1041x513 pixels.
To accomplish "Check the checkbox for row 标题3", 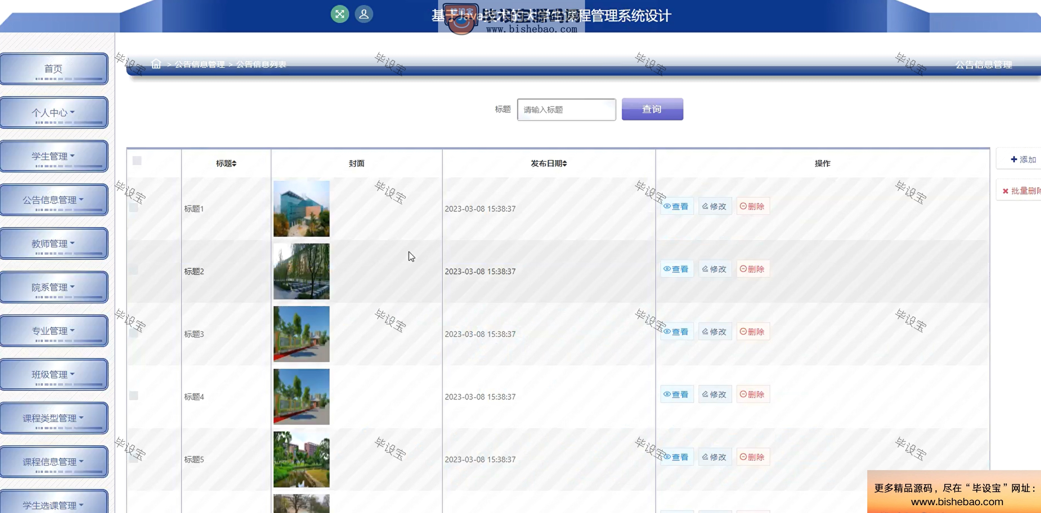I will pyautogui.click(x=134, y=333).
